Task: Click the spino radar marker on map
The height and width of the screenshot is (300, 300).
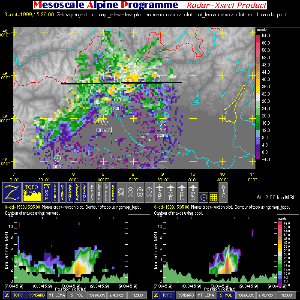Action: coord(163,127)
